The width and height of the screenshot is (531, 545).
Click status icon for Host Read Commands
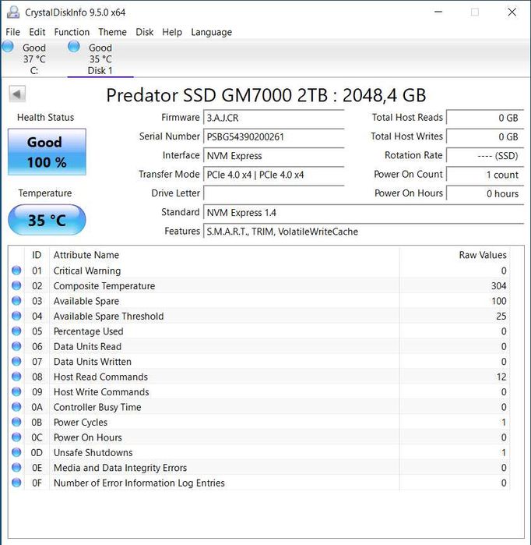[16, 377]
